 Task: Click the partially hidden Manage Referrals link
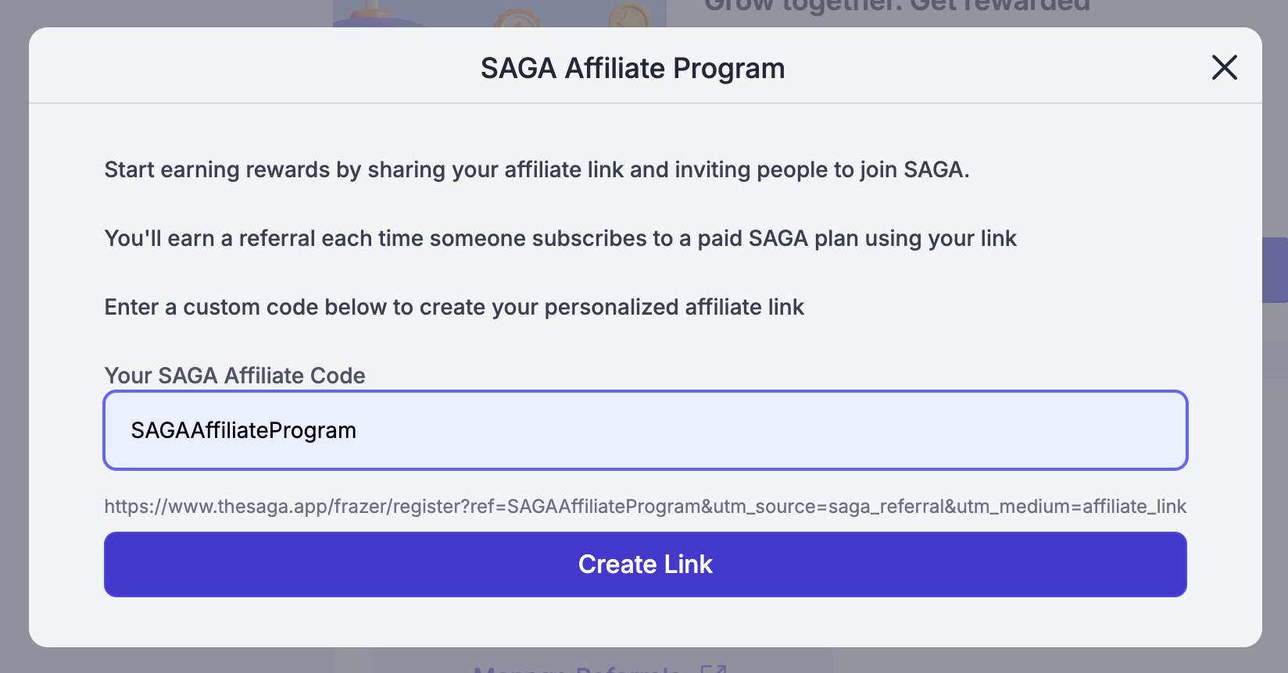[577, 669]
